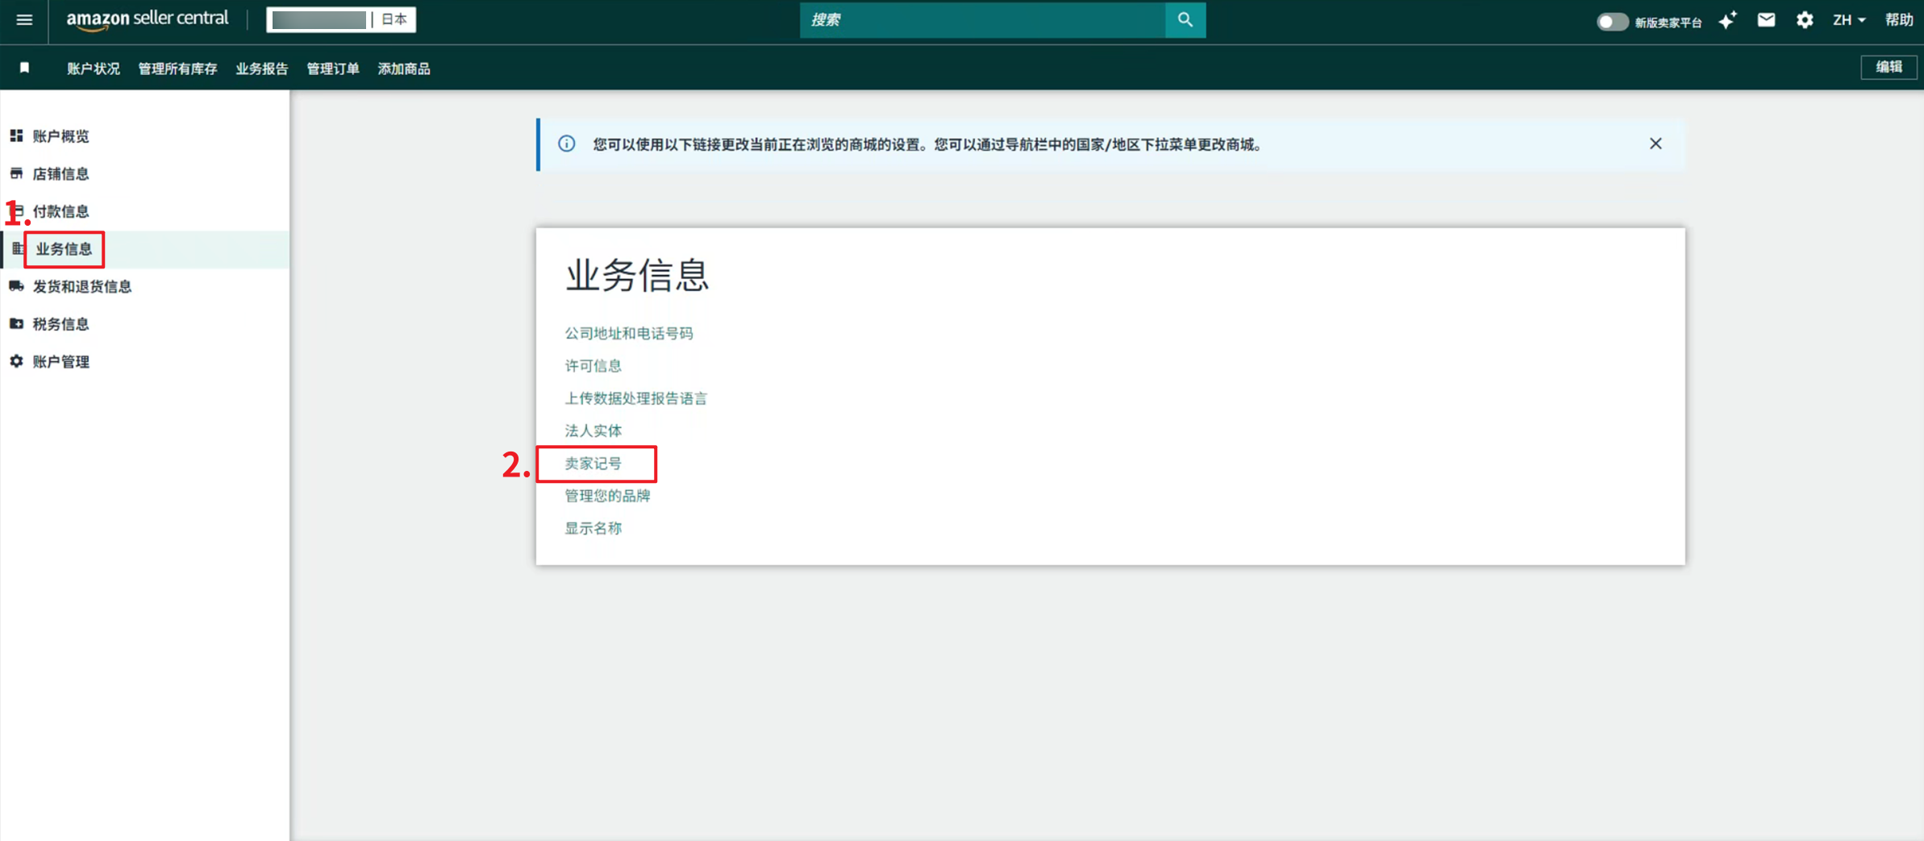
Task: Open 管理所有库存 in the navigation bar
Action: click(x=177, y=69)
